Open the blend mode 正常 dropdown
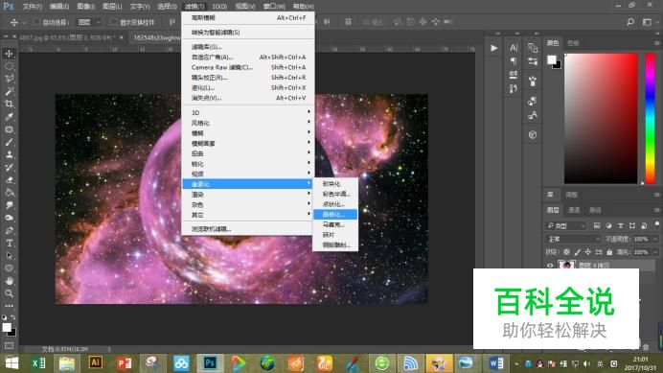Image resolution: width=663 pixels, height=373 pixels. (573, 239)
